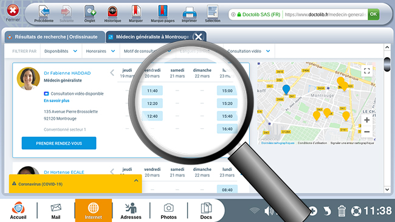Switch to Résultats de recherche Ordissinaute tab
The height and width of the screenshot is (222, 395).
tap(55, 37)
